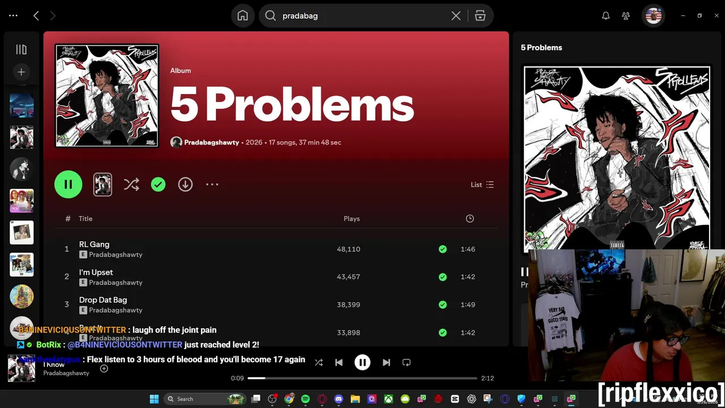Open the notifications bell
This screenshot has height=408, width=725.
(x=605, y=16)
